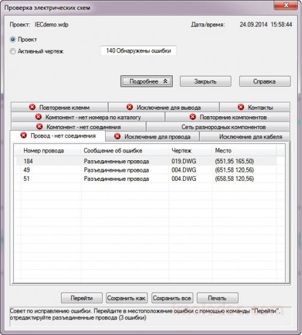Screen dimensions: 302x335
Task: Select the Активный чертеж radio button
Action: (13, 51)
